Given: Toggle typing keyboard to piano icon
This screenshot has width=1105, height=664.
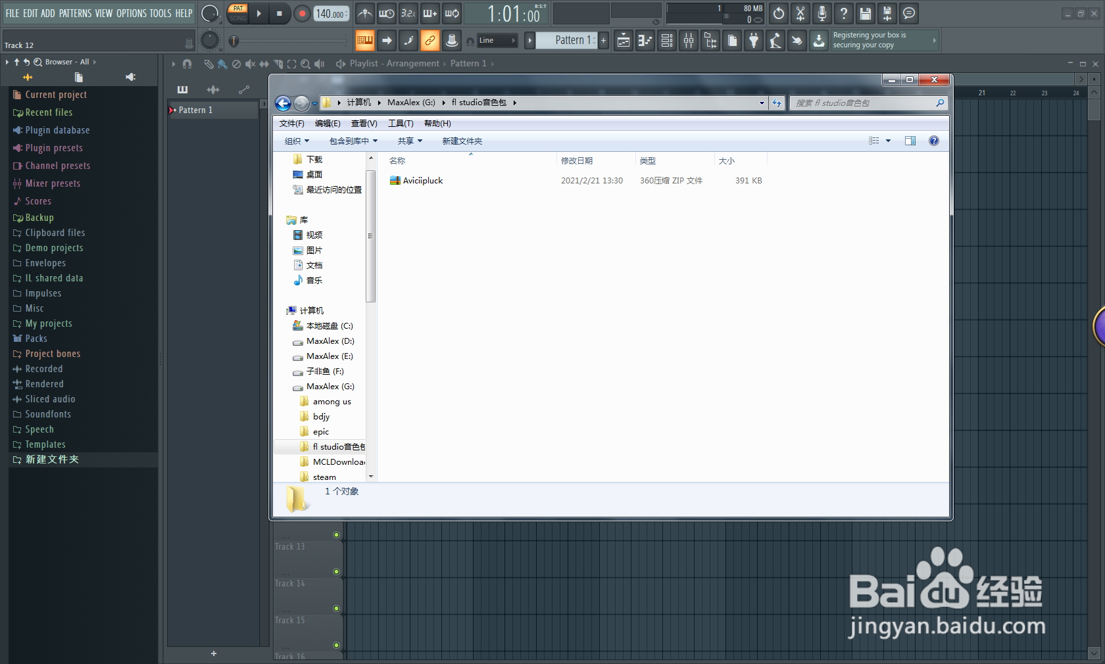Looking at the screenshot, I should (x=365, y=41).
